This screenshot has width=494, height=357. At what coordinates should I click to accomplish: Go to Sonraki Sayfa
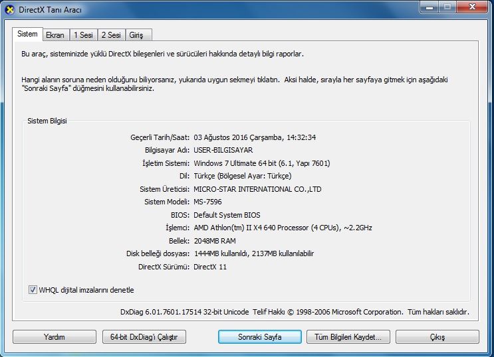tap(259, 337)
